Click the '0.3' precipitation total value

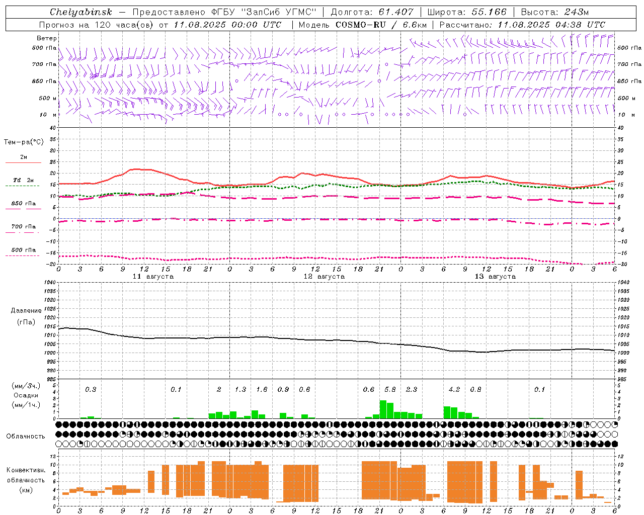click(x=91, y=389)
